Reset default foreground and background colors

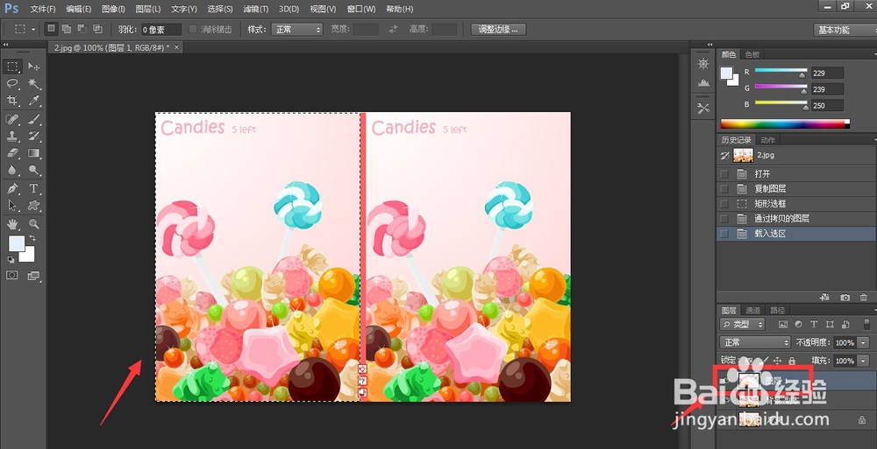[x=11, y=260]
